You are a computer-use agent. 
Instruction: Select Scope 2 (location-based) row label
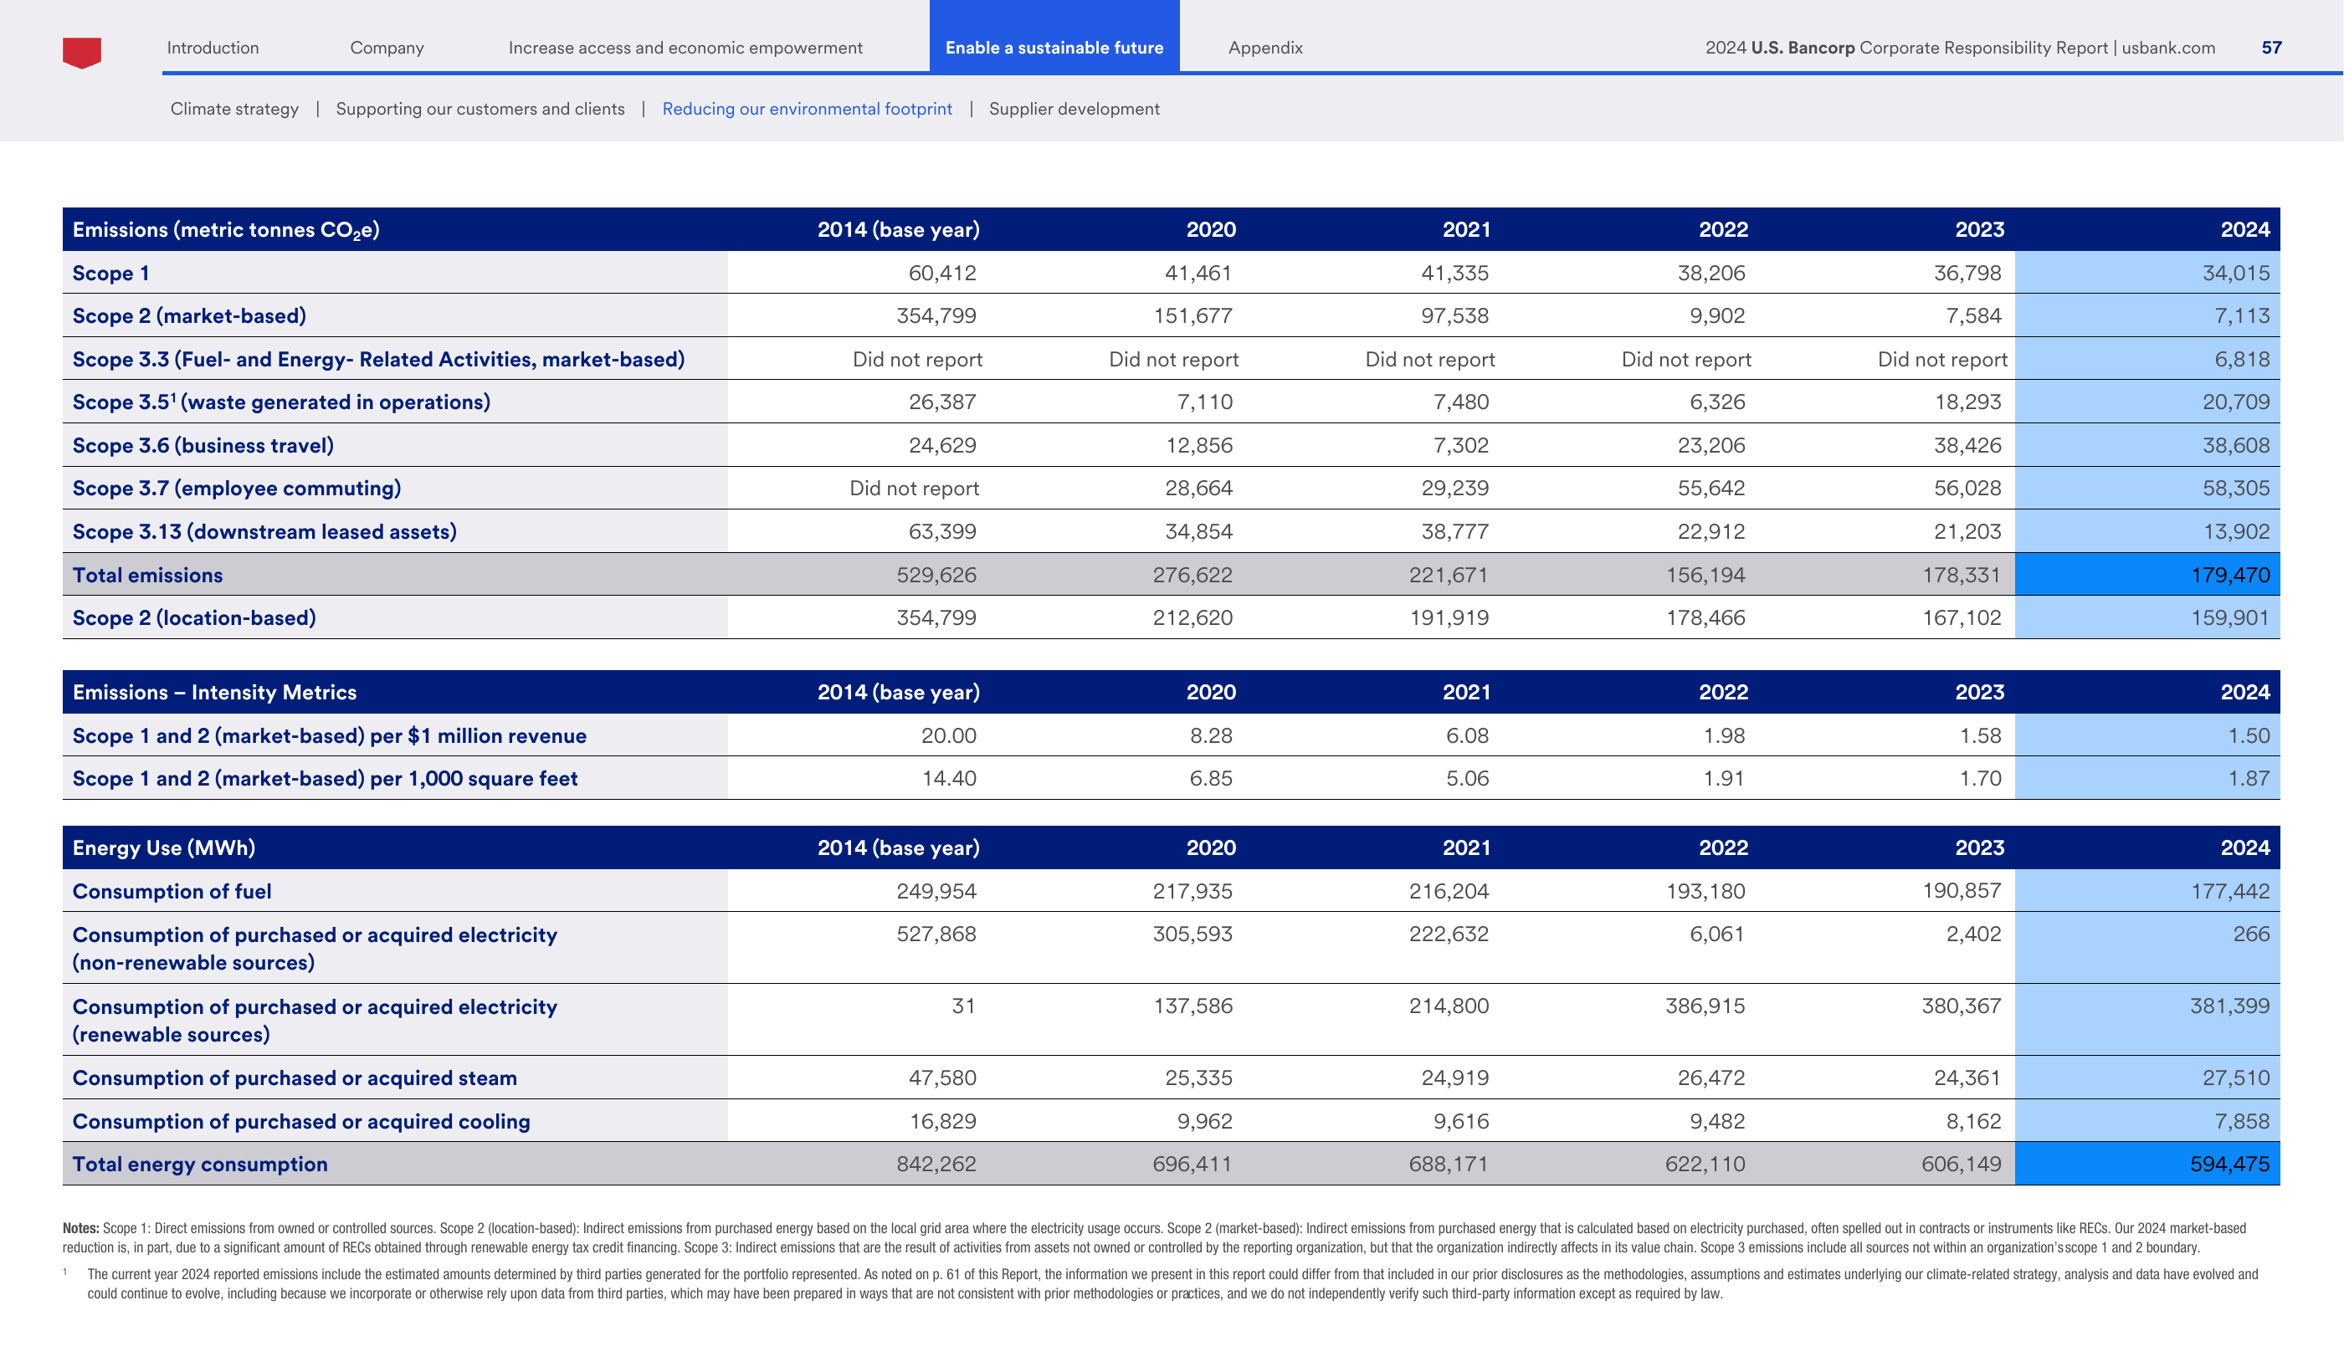click(x=194, y=617)
